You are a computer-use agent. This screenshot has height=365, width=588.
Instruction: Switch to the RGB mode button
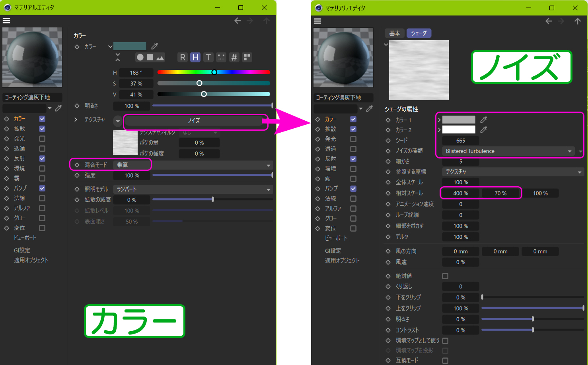click(183, 57)
